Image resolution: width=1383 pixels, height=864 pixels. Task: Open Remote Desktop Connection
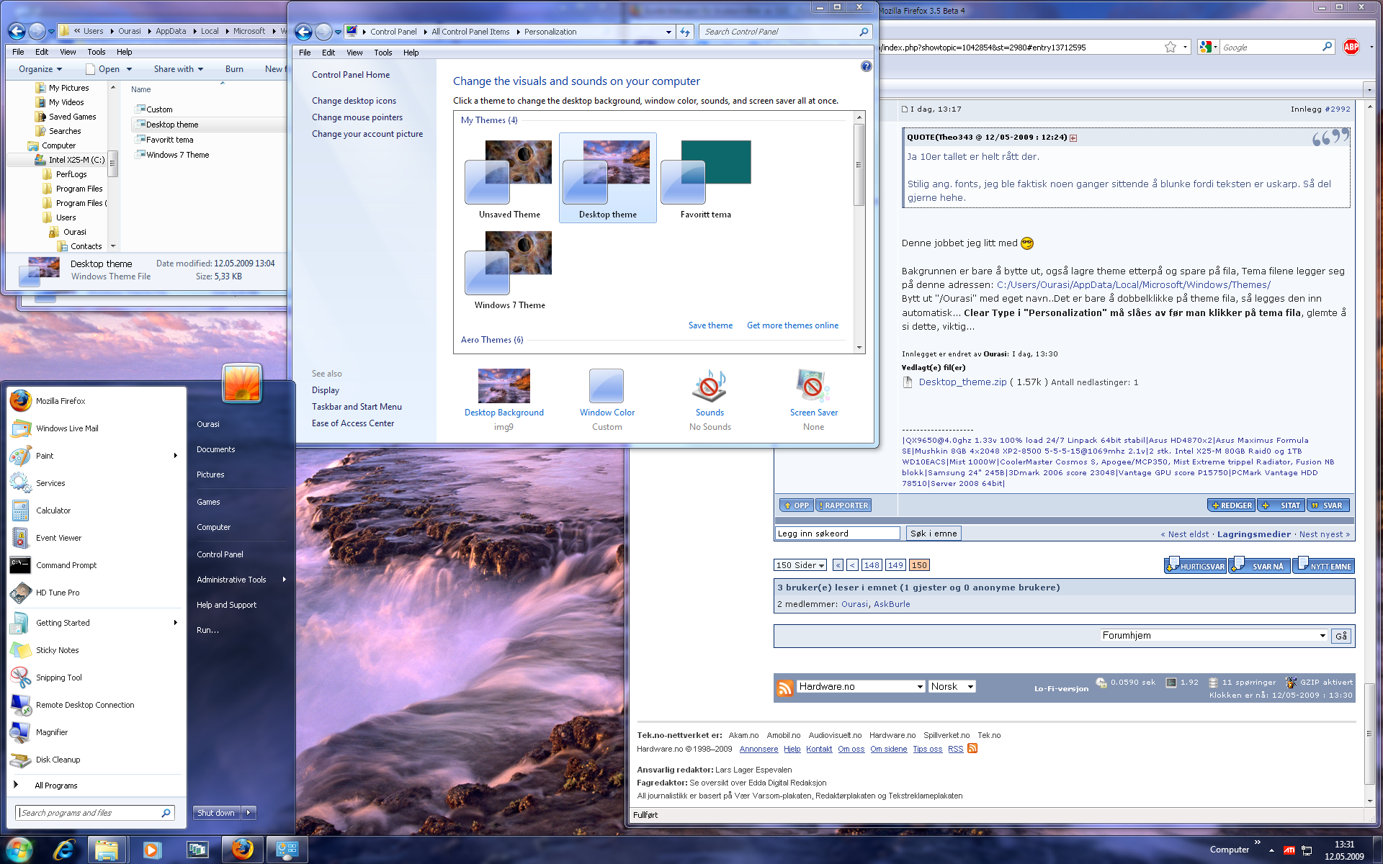coord(85,705)
